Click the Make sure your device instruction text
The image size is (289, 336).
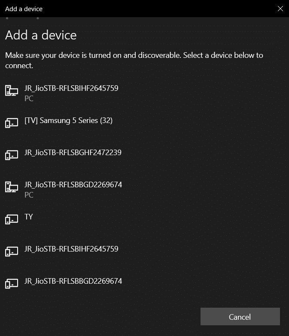134,60
